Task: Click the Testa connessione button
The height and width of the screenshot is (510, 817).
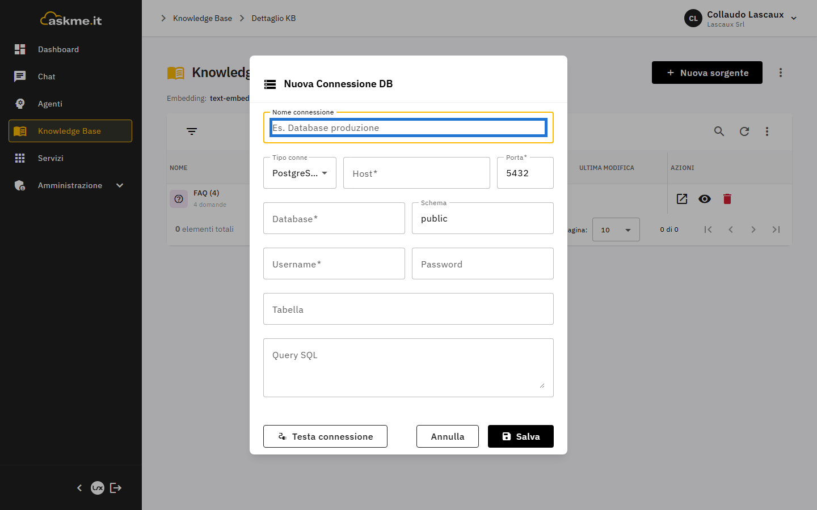Action: [325, 436]
